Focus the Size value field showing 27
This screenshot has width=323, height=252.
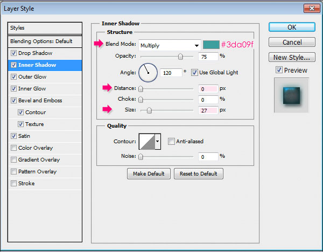(x=208, y=110)
